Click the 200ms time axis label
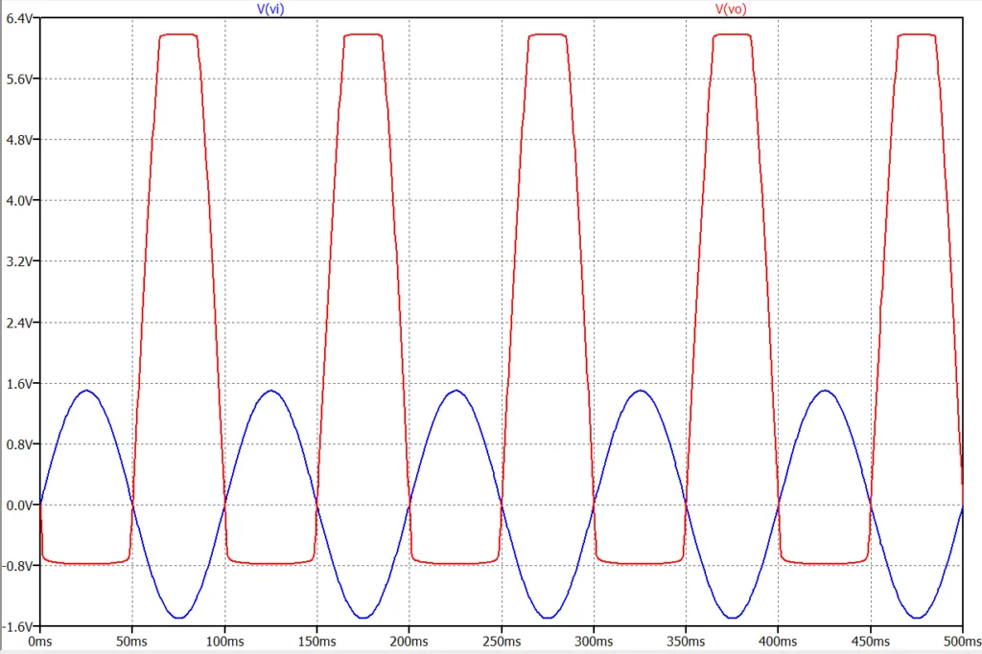This screenshot has width=982, height=654. point(409,641)
